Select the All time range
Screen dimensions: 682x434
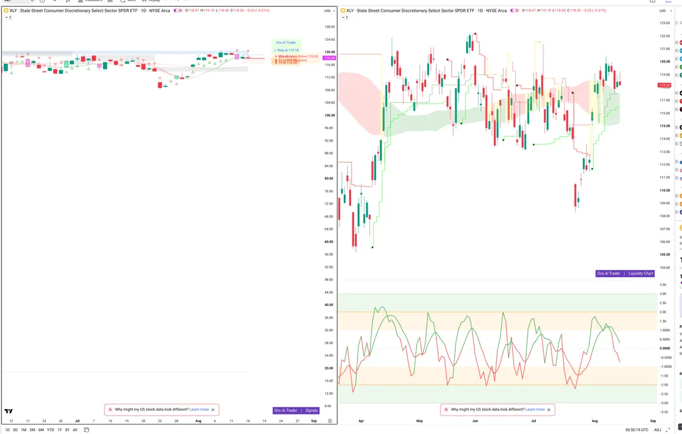click(75, 430)
